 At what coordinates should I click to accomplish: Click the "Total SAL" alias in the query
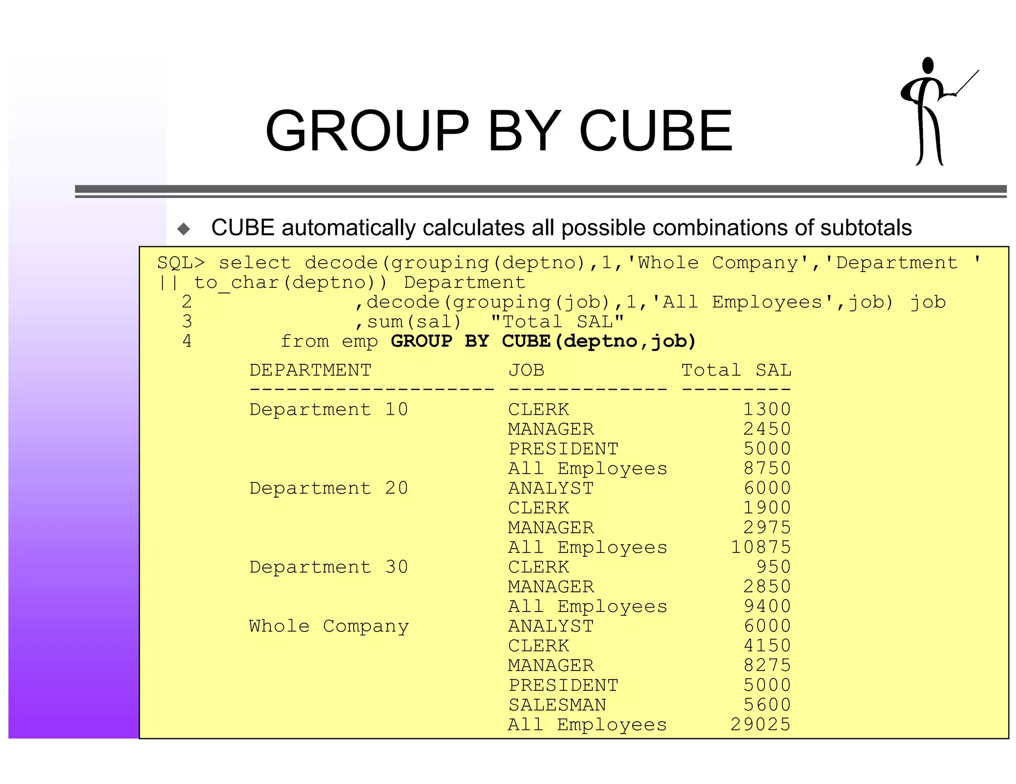pos(557,322)
